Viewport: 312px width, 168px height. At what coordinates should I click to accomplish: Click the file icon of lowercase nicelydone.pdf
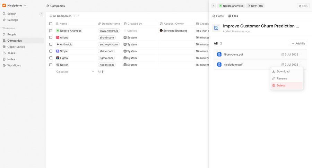[x=219, y=65]
